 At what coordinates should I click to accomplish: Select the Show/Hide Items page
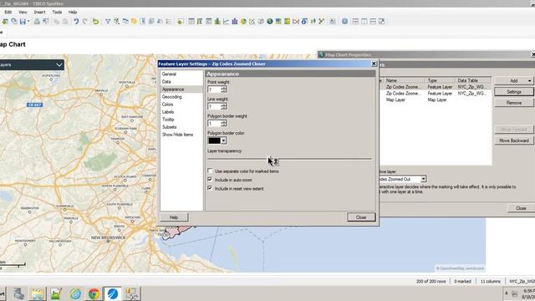pyautogui.click(x=177, y=135)
